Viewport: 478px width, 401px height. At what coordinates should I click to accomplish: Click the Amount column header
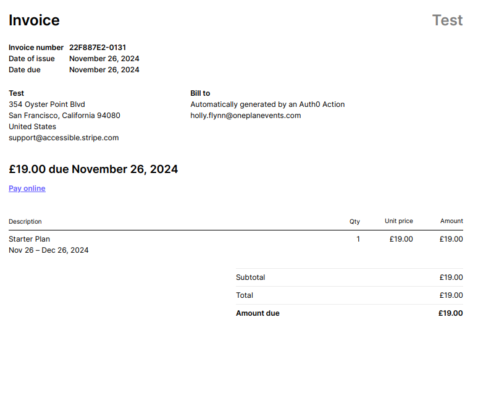(x=451, y=221)
